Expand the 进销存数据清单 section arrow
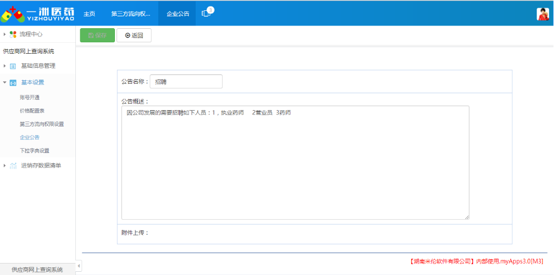 point(5,166)
